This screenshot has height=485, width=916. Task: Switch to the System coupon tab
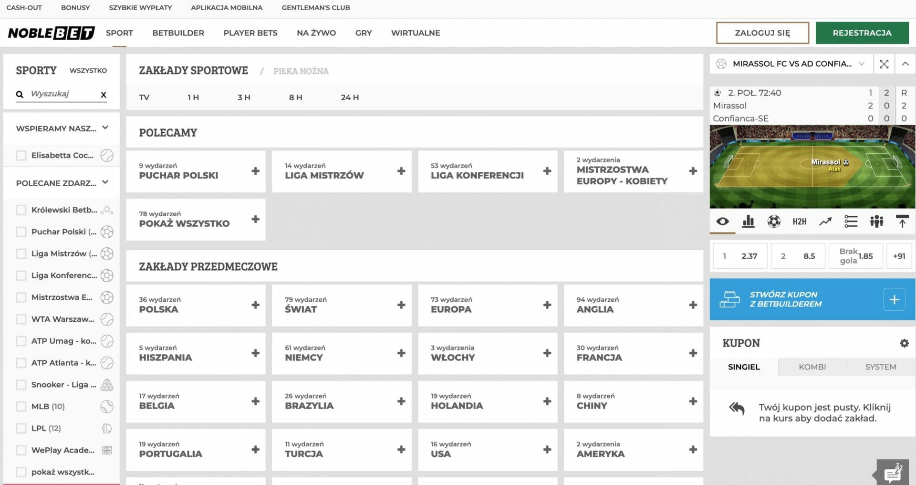(x=881, y=367)
